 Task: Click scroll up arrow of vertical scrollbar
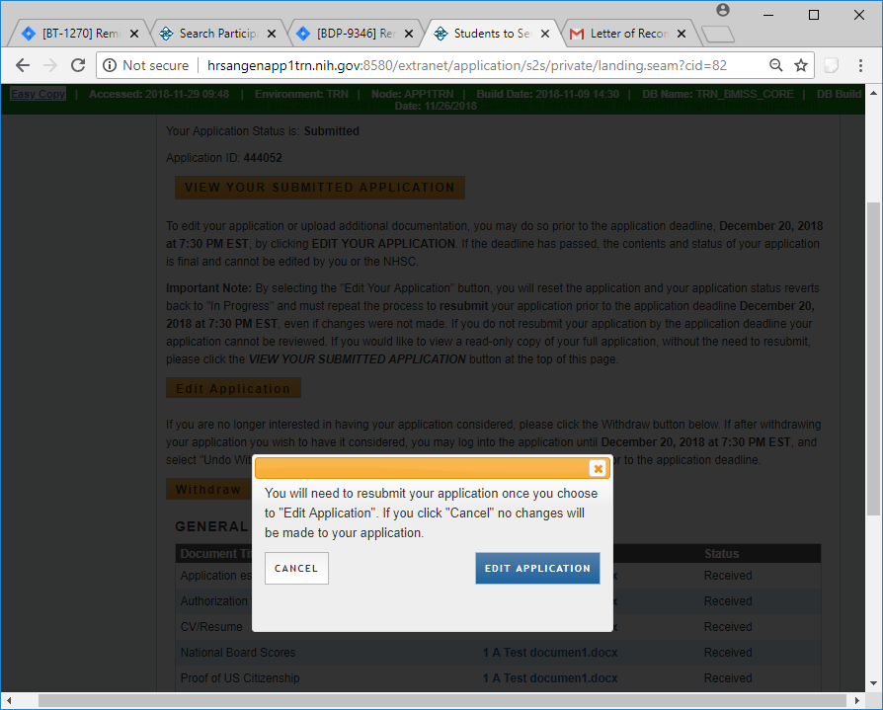(x=873, y=93)
